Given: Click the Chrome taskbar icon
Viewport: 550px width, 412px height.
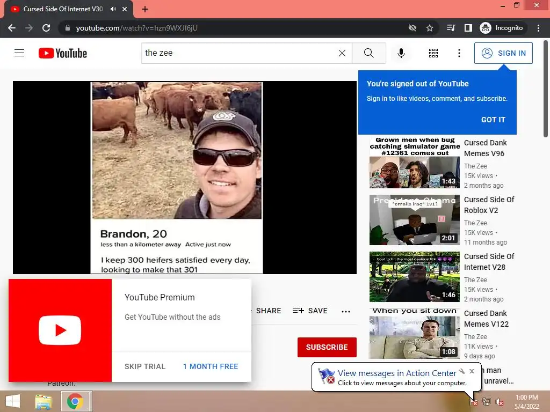Looking at the screenshot, I should click(x=75, y=401).
